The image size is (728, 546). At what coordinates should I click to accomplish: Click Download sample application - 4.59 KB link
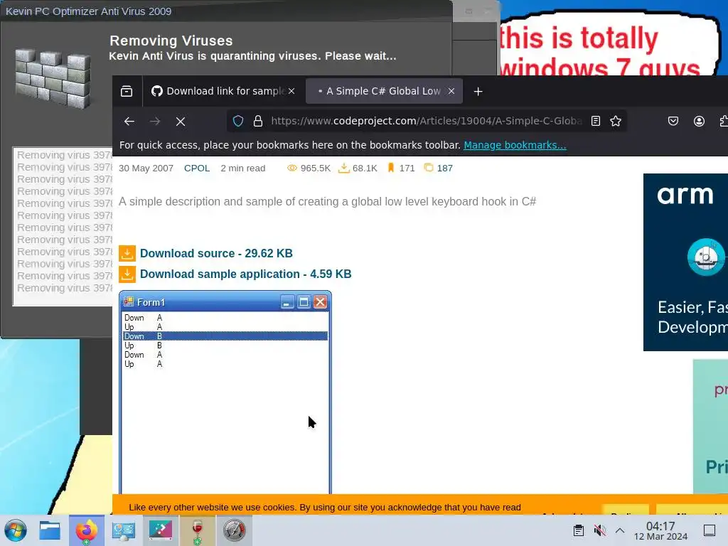[x=245, y=274]
